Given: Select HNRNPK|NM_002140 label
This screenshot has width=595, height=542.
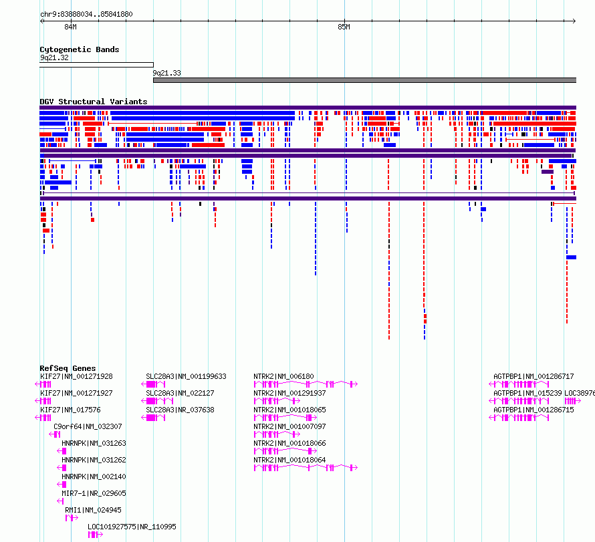Looking at the screenshot, I should tap(94, 477).
